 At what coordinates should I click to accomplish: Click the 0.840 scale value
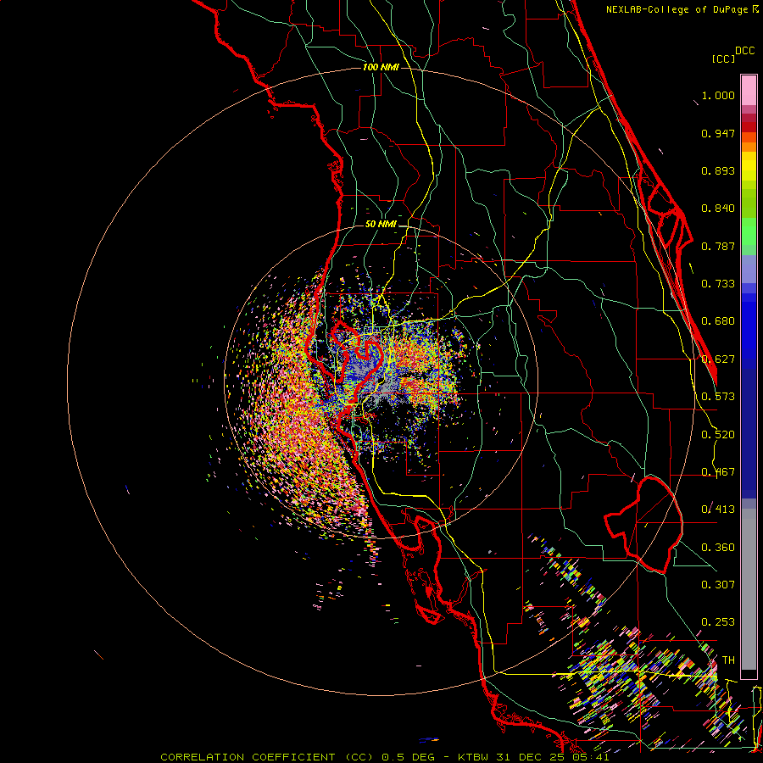pos(718,209)
